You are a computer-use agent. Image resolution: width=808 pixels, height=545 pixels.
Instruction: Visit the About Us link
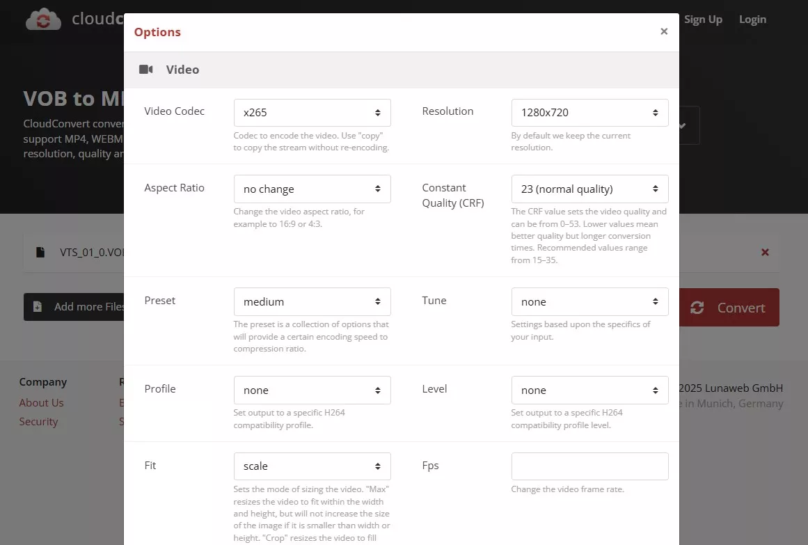(x=40, y=402)
